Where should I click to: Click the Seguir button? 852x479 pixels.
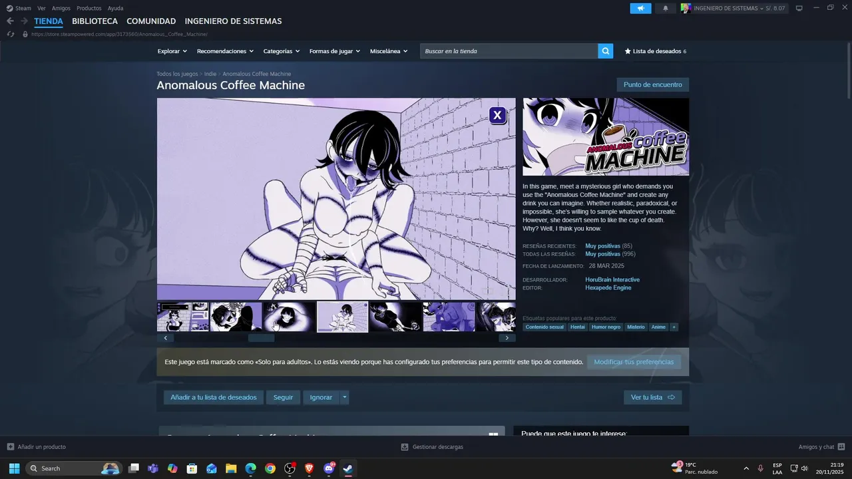click(x=283, y=397)
